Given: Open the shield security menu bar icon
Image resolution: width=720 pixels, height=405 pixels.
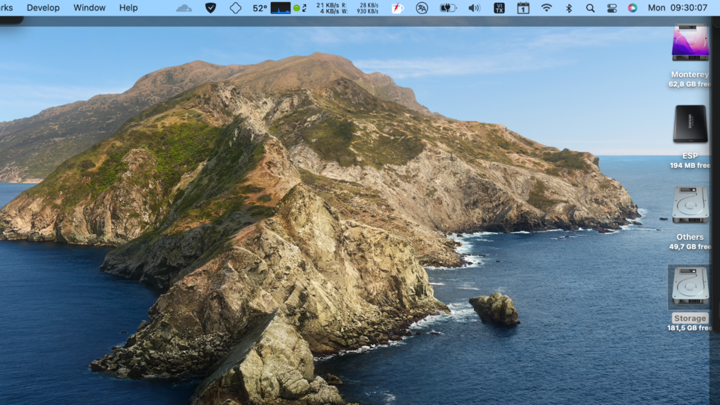Looking at the screenshot, I should click(210, 8).
